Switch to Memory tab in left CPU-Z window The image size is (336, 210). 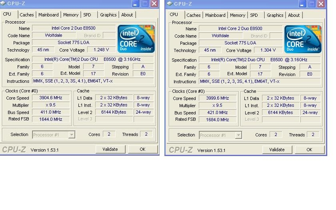point(71,15)
